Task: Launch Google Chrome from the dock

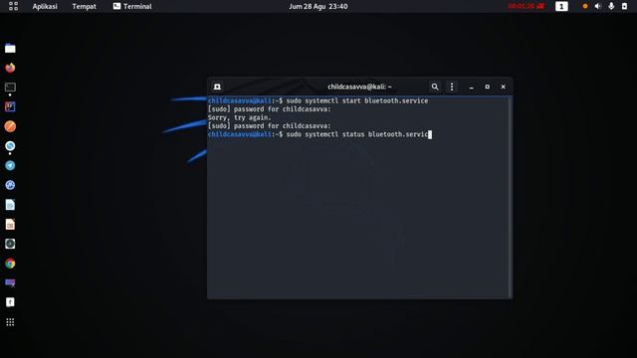Action: (x=10, y=264)
